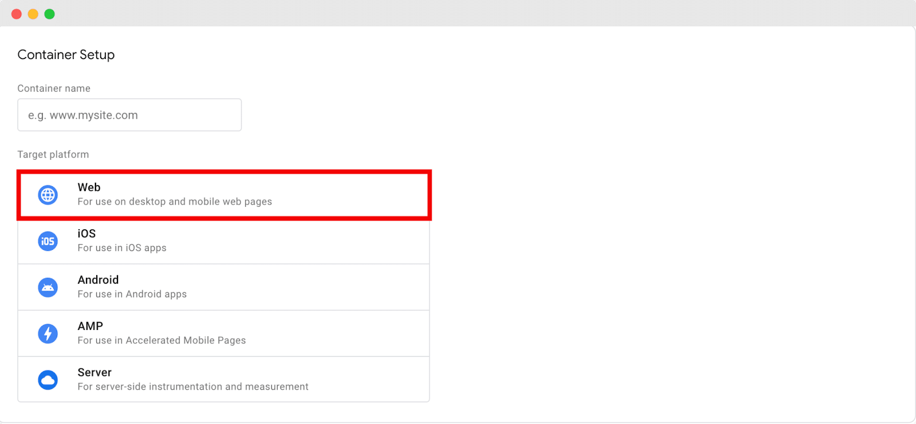This screenshot has height=424, width=916.
Task: Click "For use on desktop and mobile web pages"
Action: point(175,202)
